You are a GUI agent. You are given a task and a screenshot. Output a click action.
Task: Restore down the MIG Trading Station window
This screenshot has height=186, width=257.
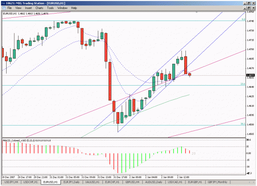tap(249, 3)
